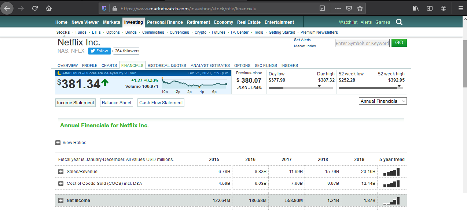Viewport: 467px width, 221px height.
Task: Open Currencies subnavigation link
Action: (x=179, y=32)
